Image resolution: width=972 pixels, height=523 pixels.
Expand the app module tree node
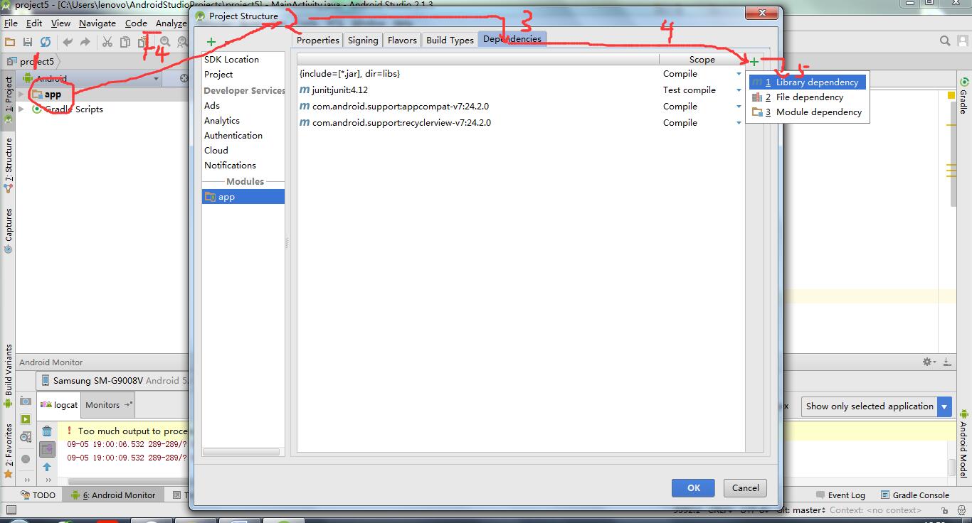[x=21, y=94]
